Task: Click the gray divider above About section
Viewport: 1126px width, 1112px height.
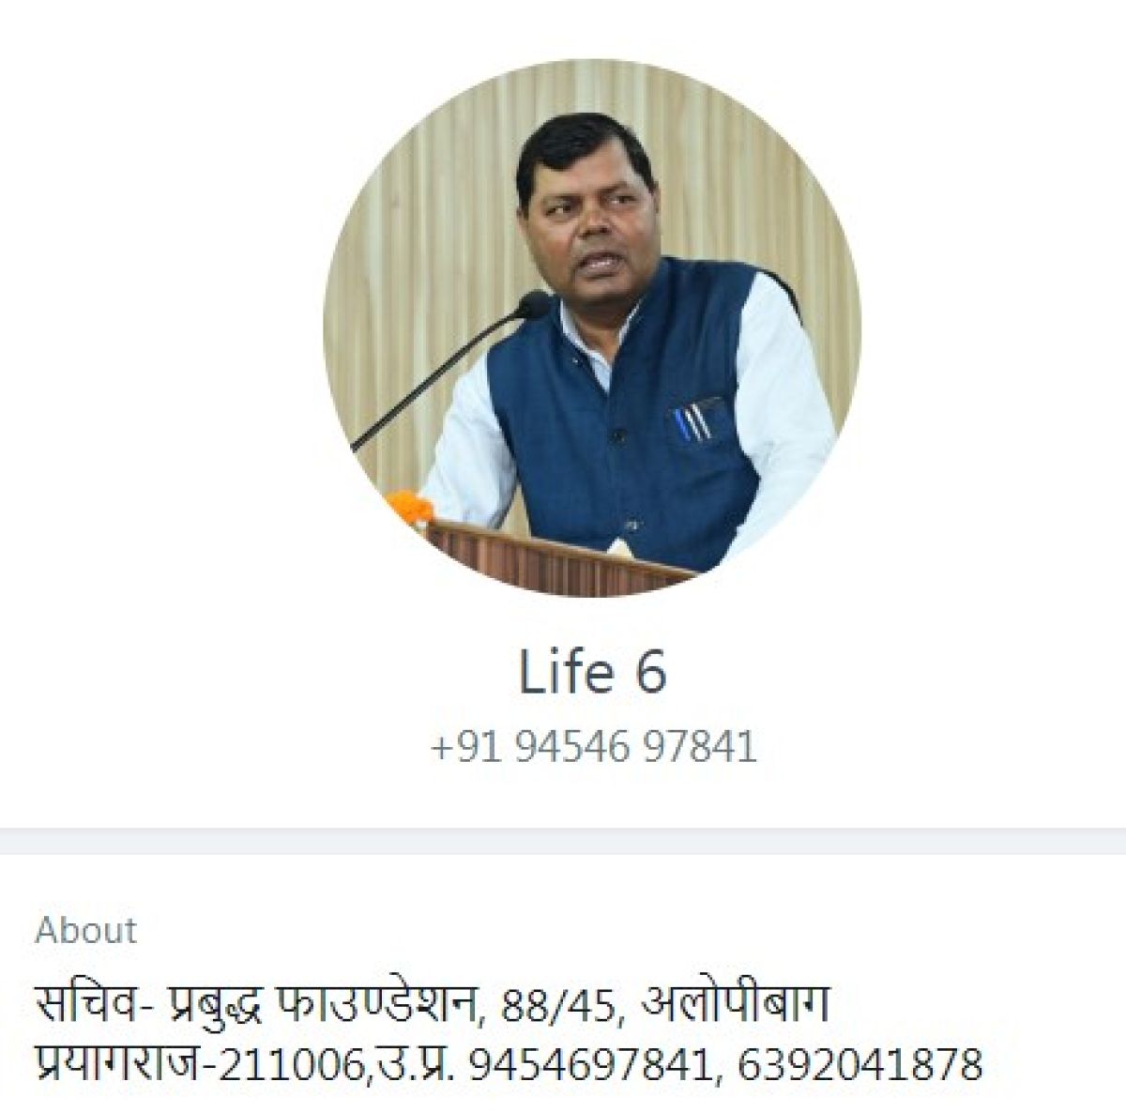Action: 563,841
